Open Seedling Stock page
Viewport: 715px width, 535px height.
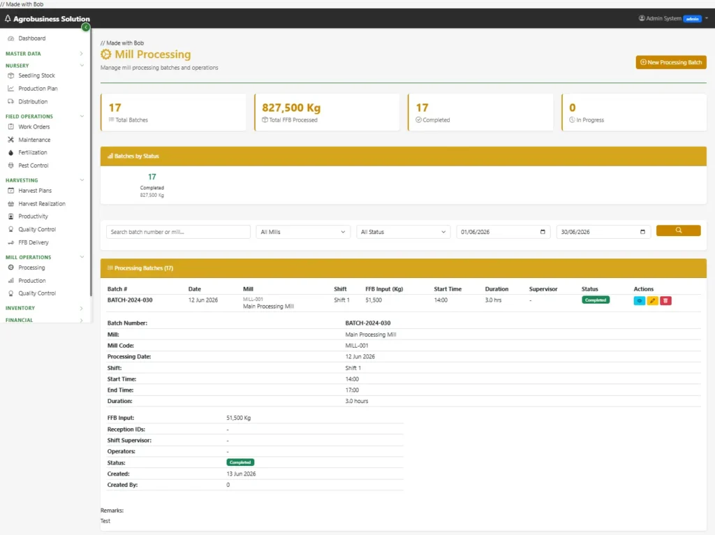[36, 75]
